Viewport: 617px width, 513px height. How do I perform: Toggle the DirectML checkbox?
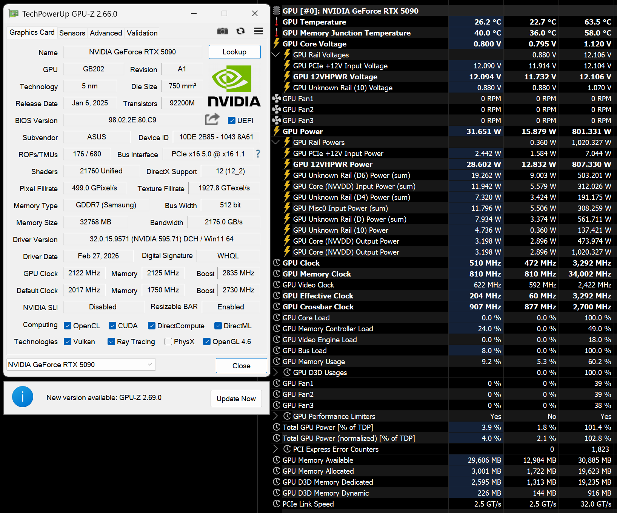[218, 326]
